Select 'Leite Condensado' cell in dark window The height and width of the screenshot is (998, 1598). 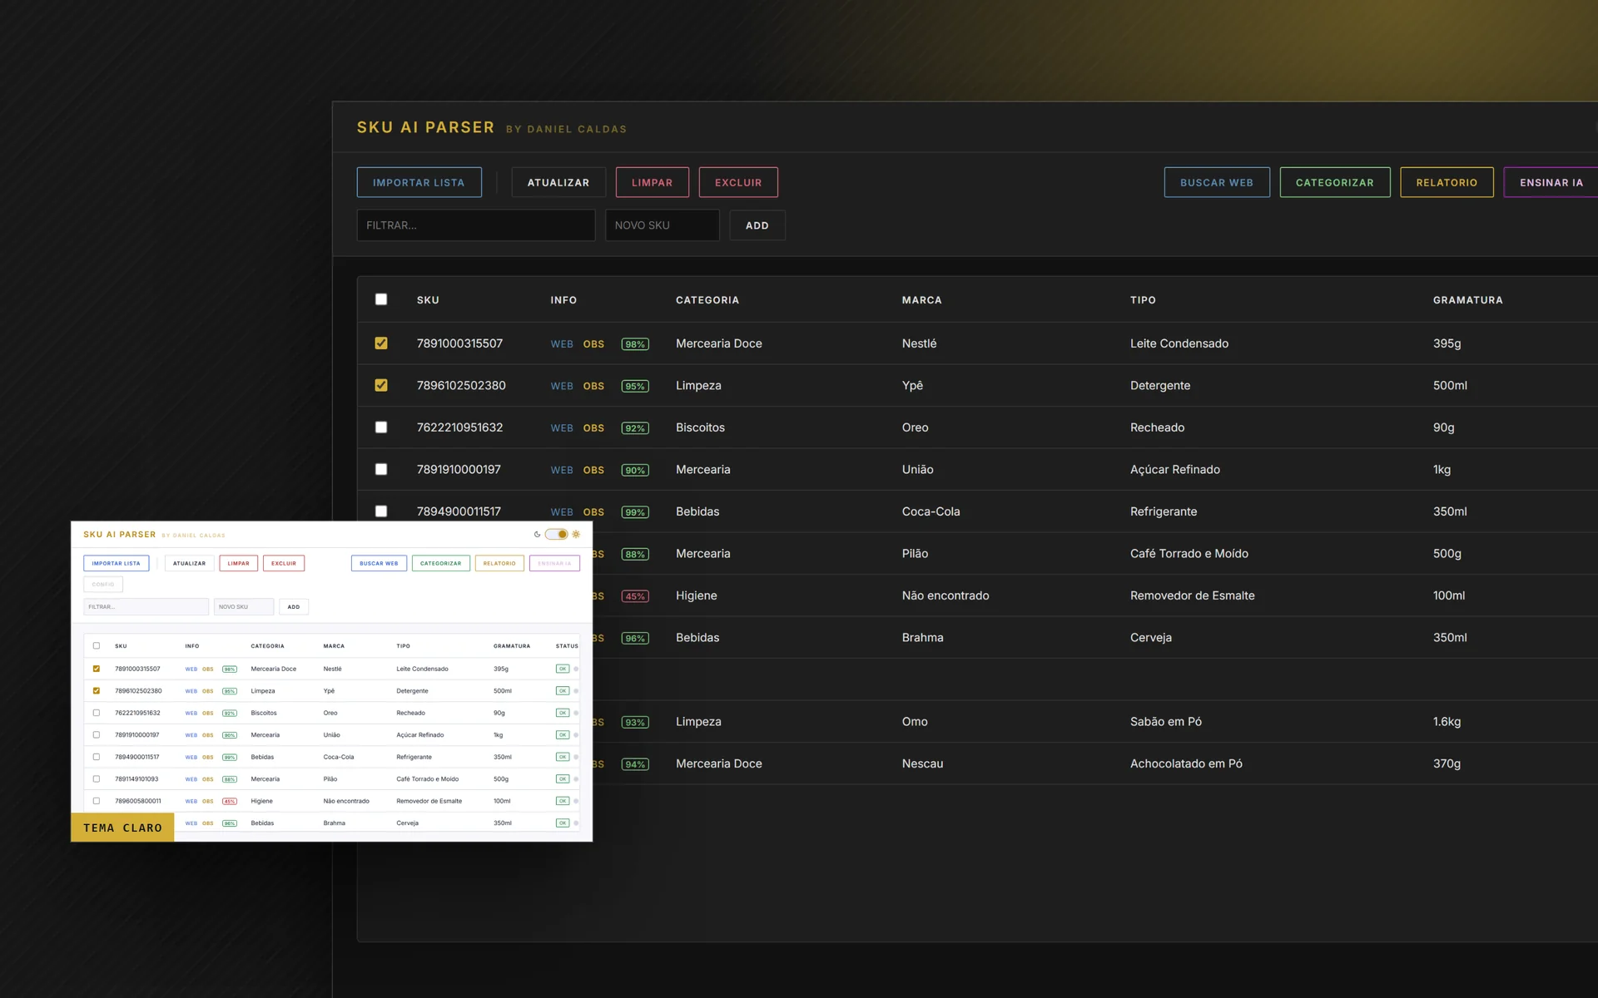(1179, 343)
